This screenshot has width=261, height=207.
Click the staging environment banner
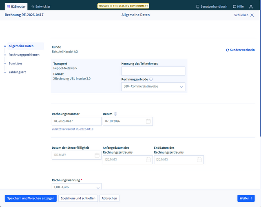[x=123, y=6]
